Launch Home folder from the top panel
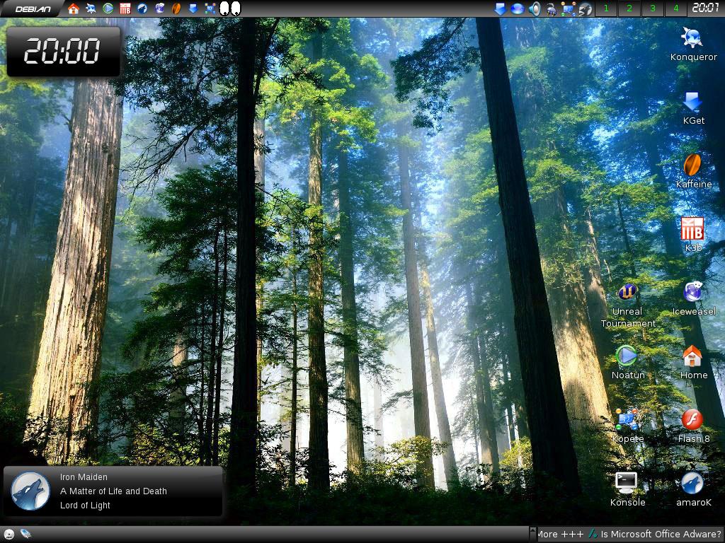This screenshot has height=543, width=725. click(73, 8)
